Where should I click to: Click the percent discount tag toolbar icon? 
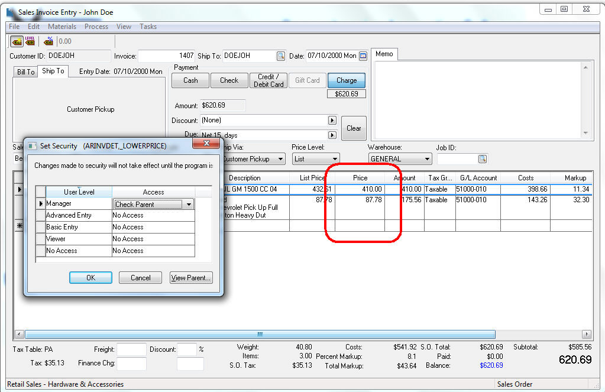[48, 41]
